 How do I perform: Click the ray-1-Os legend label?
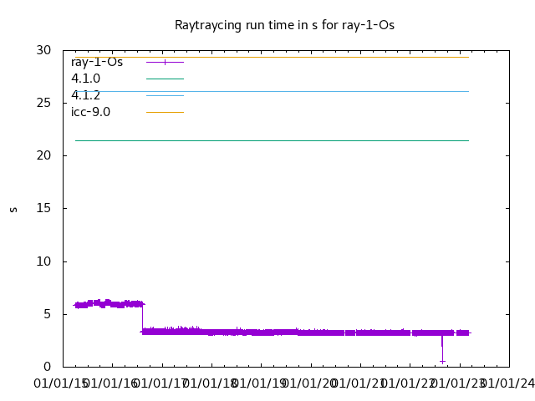[x=96, y=62]
